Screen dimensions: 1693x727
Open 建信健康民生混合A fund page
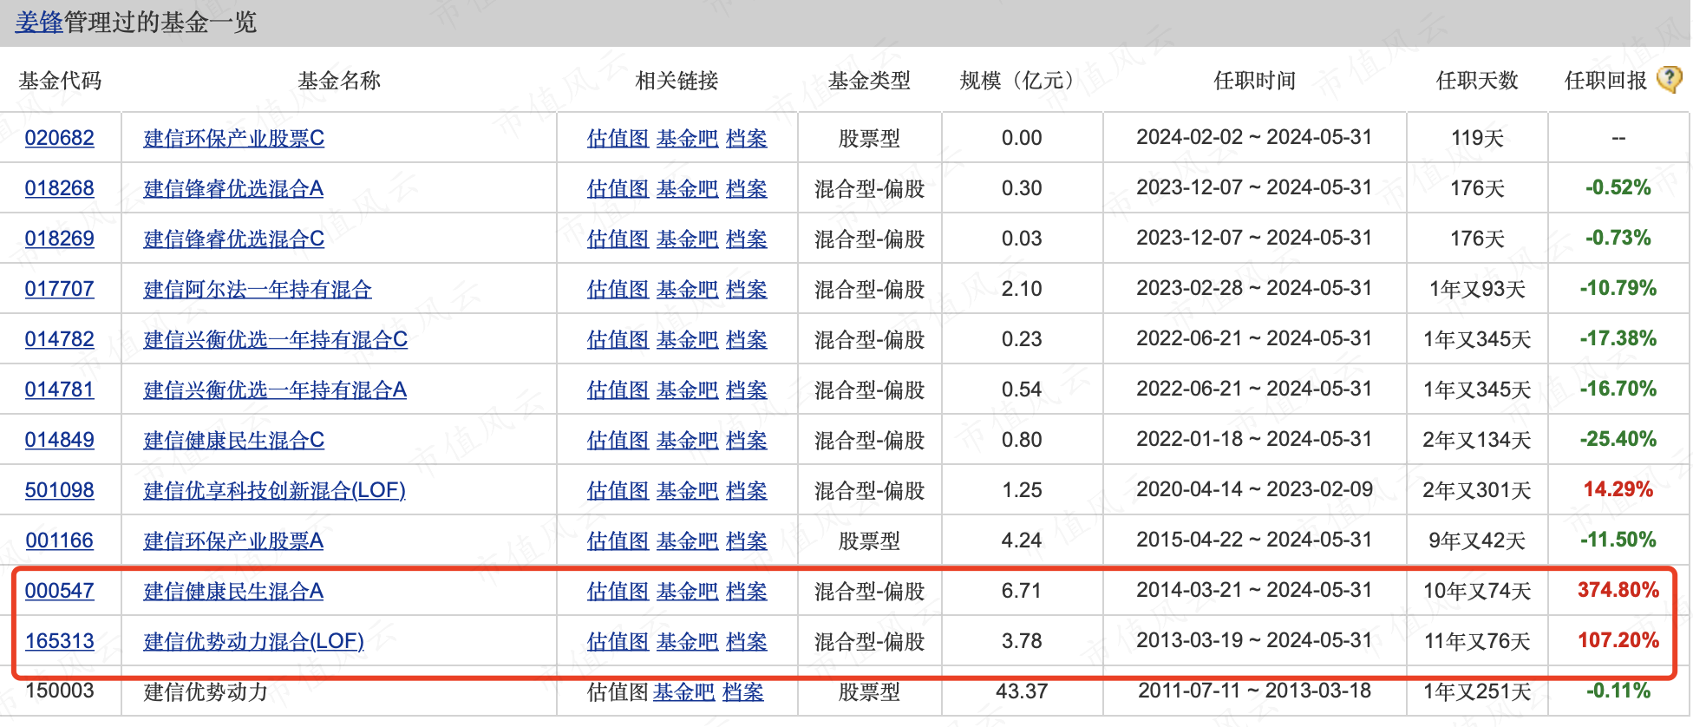click(233, 591)
